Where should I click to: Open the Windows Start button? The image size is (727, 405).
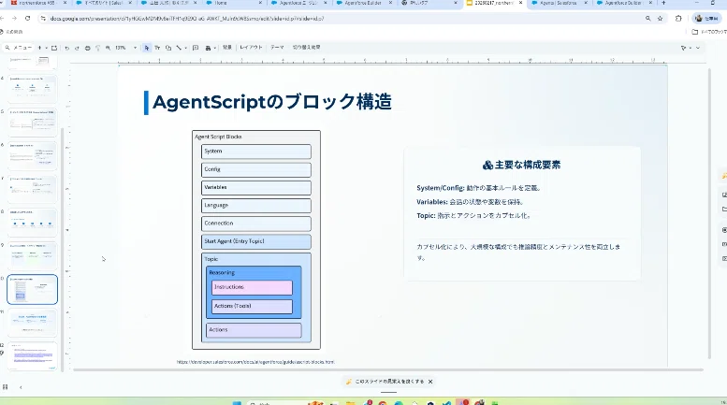(237, 403)
